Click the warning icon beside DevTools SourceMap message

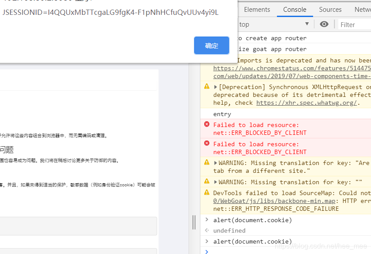coord(207,192)
